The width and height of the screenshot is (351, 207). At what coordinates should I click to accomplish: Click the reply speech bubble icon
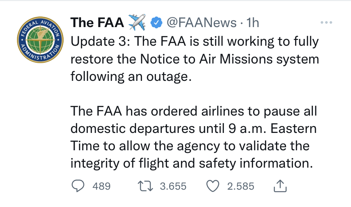(77, 186)
